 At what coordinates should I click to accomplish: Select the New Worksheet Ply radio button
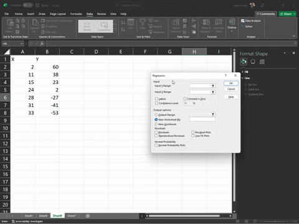156,119
